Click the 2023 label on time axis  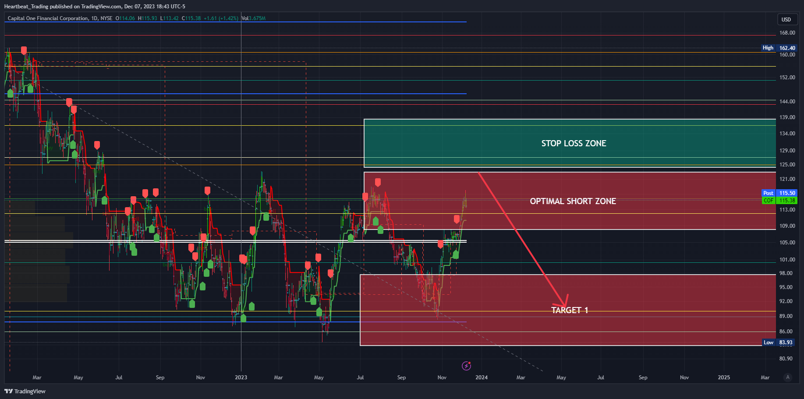tap(241, 378)
